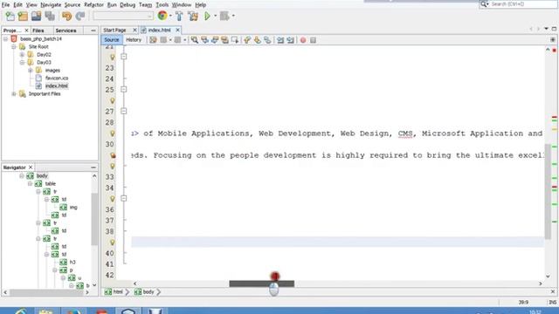Collapse the body node in Navigator
Viewport: 559px width, 314px height.
pyautogui.click(x=22, y=176)
